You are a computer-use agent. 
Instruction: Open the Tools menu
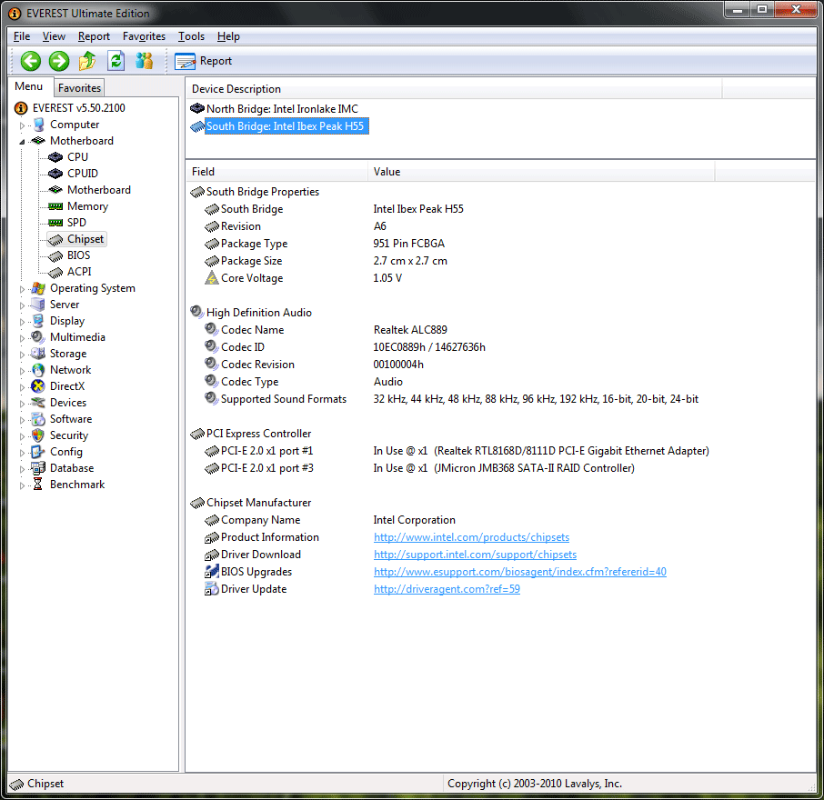191,36
